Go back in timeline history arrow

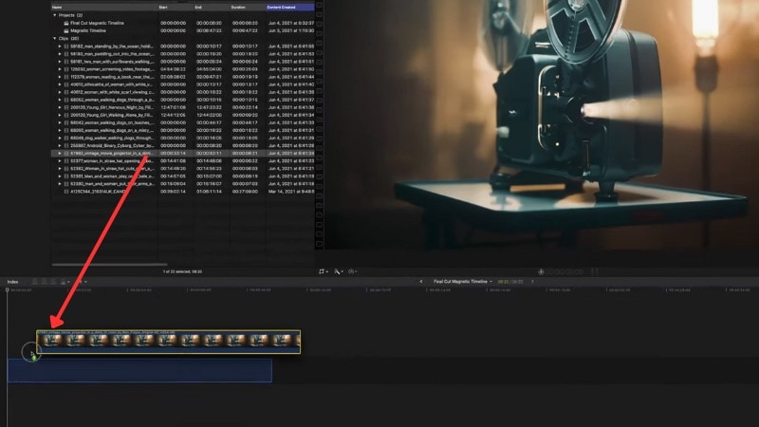point(421,281)
